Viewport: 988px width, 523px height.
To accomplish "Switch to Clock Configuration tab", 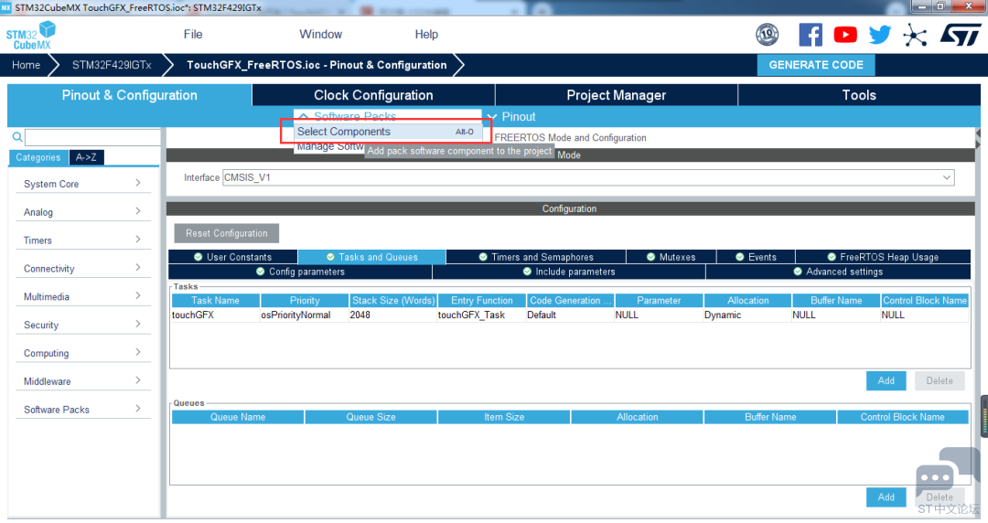I will 373,95.
